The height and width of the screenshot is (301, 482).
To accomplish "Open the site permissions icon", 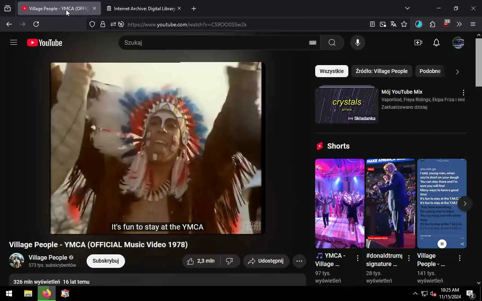I will pyautogui.click(x=113, y=24).
